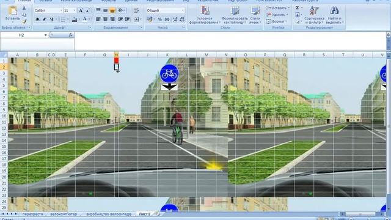
Task: Select sheet tab 'перехрестя'
Action: [x=32, y=214]
